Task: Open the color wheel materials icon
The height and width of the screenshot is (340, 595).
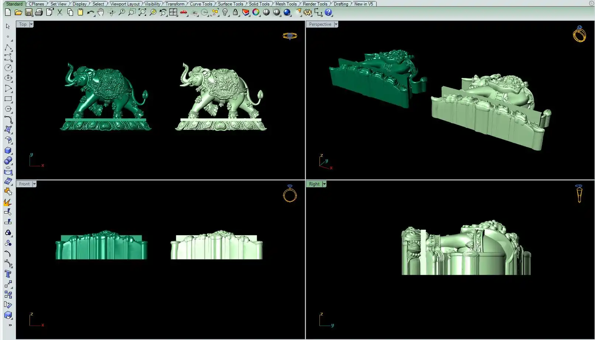Action: point(256,13)
